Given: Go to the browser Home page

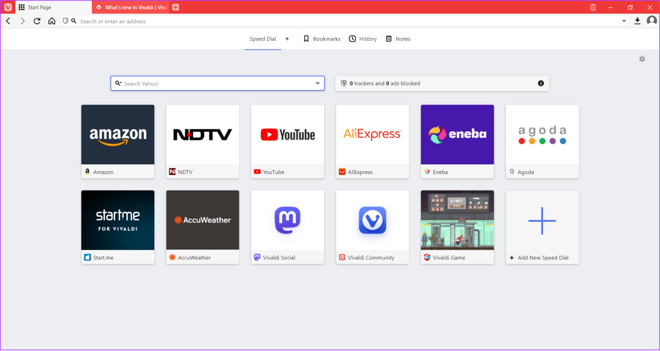Looking at the screenshot, I should point(52,21).
